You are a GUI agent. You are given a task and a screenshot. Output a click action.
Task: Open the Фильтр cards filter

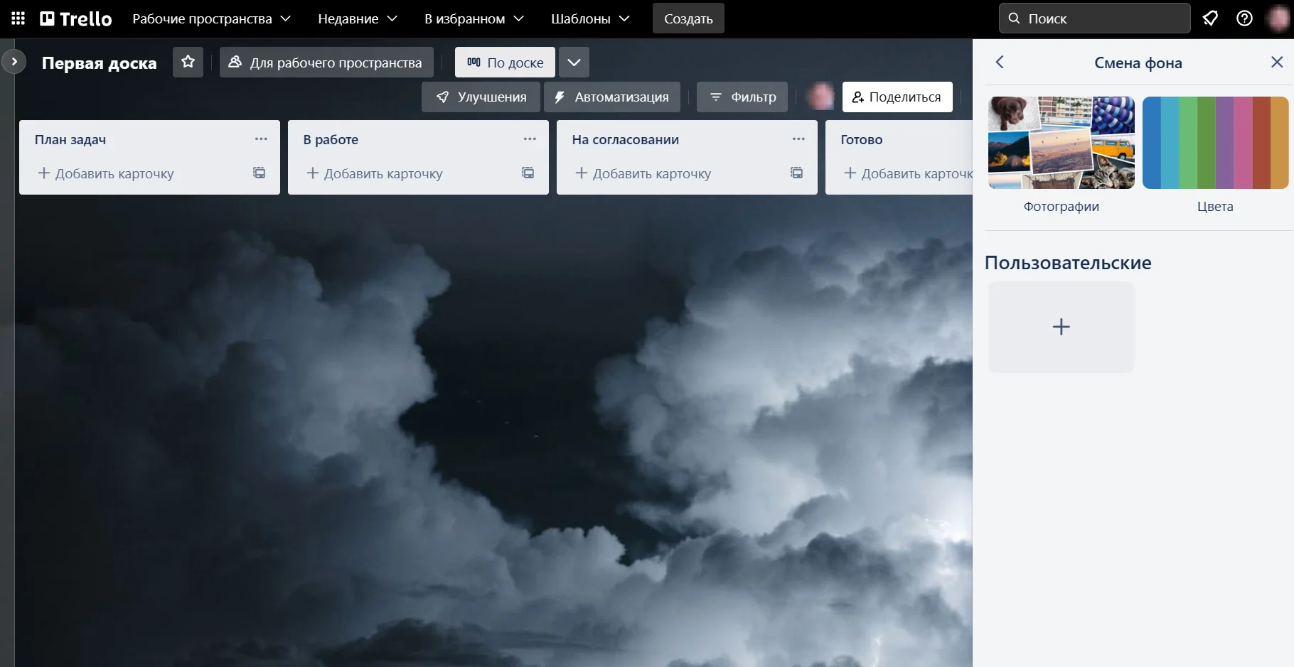coord(742,97)
